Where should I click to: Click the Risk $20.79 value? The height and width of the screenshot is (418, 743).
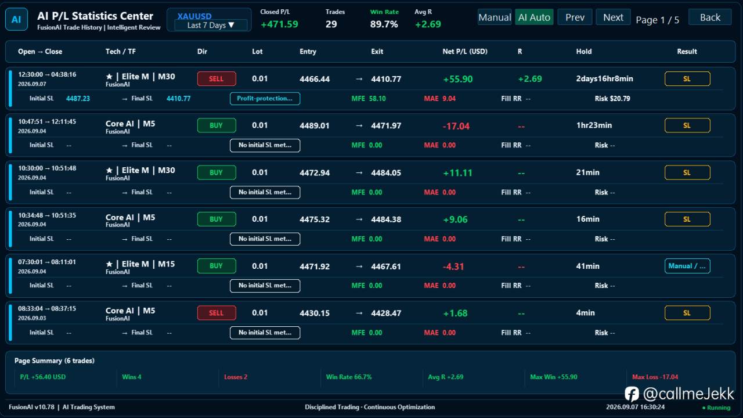[x=612, y=99]
